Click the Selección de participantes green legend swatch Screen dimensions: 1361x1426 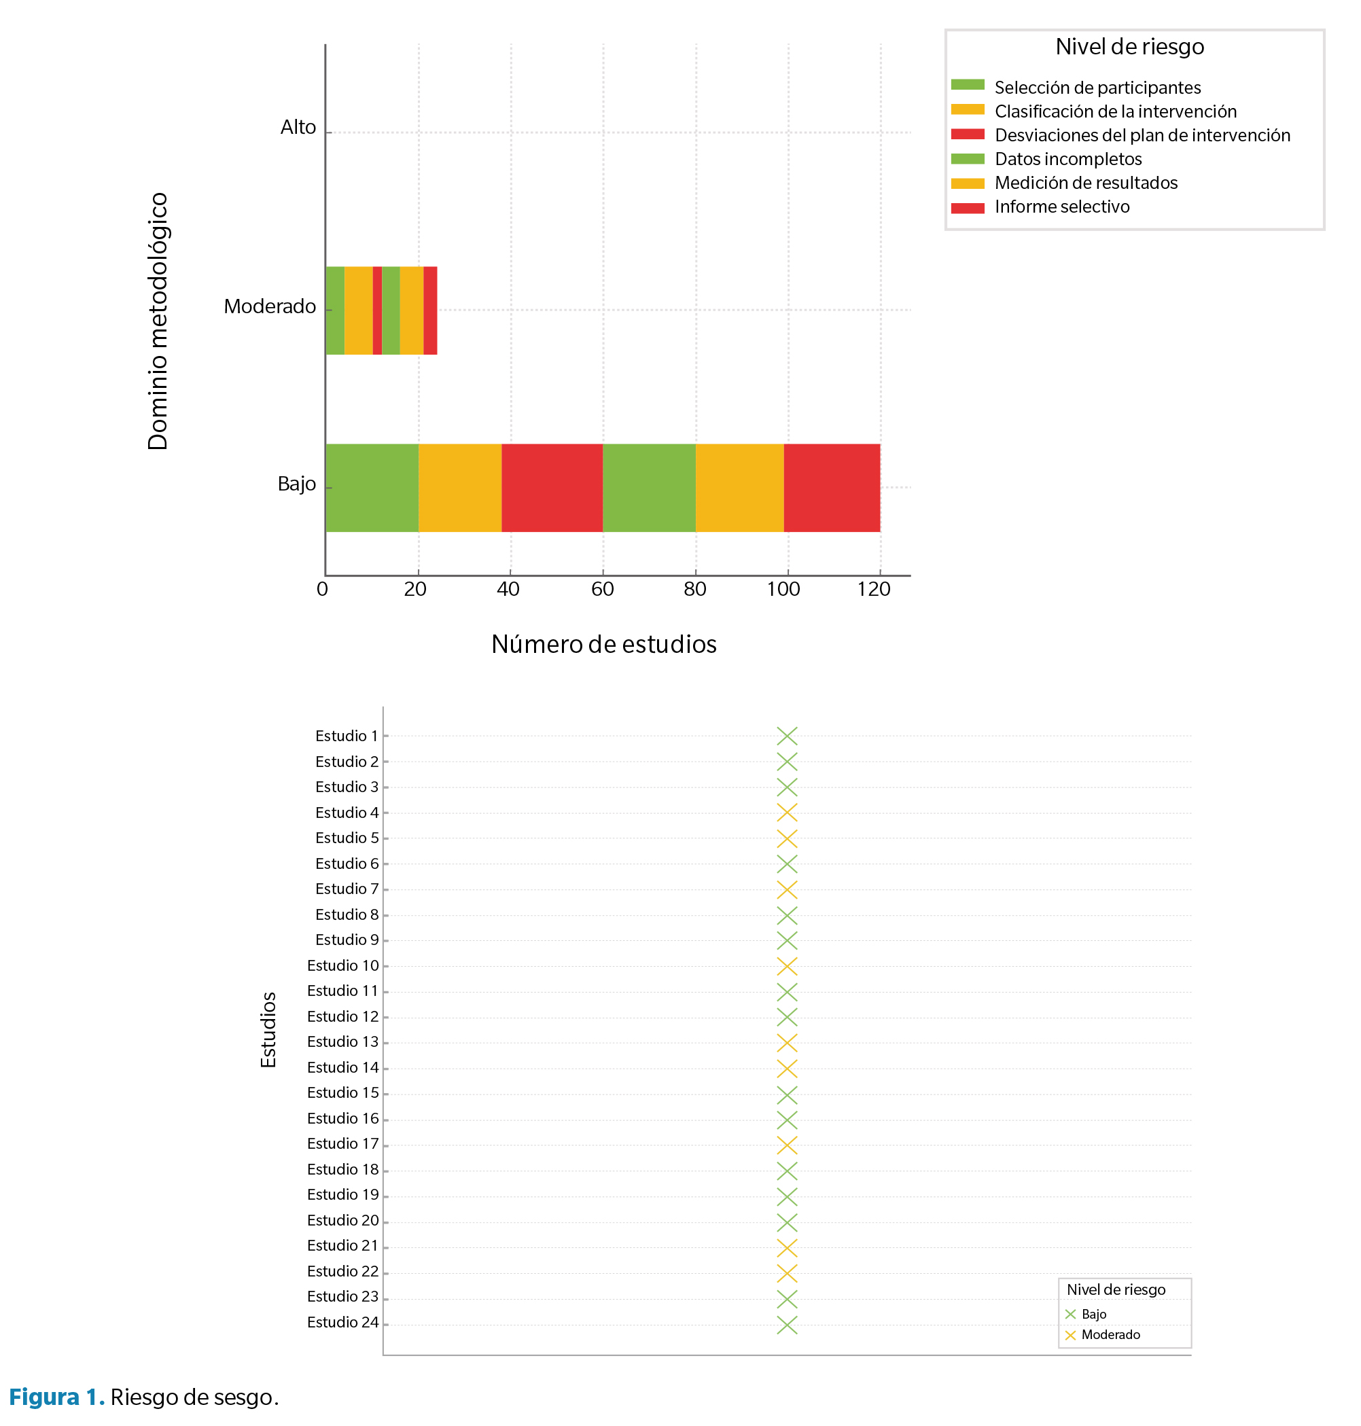[967, 85]
